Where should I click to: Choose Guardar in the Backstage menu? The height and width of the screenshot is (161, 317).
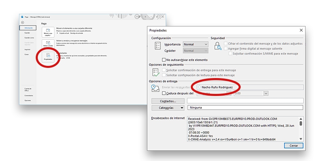click(x=27, y=33)
